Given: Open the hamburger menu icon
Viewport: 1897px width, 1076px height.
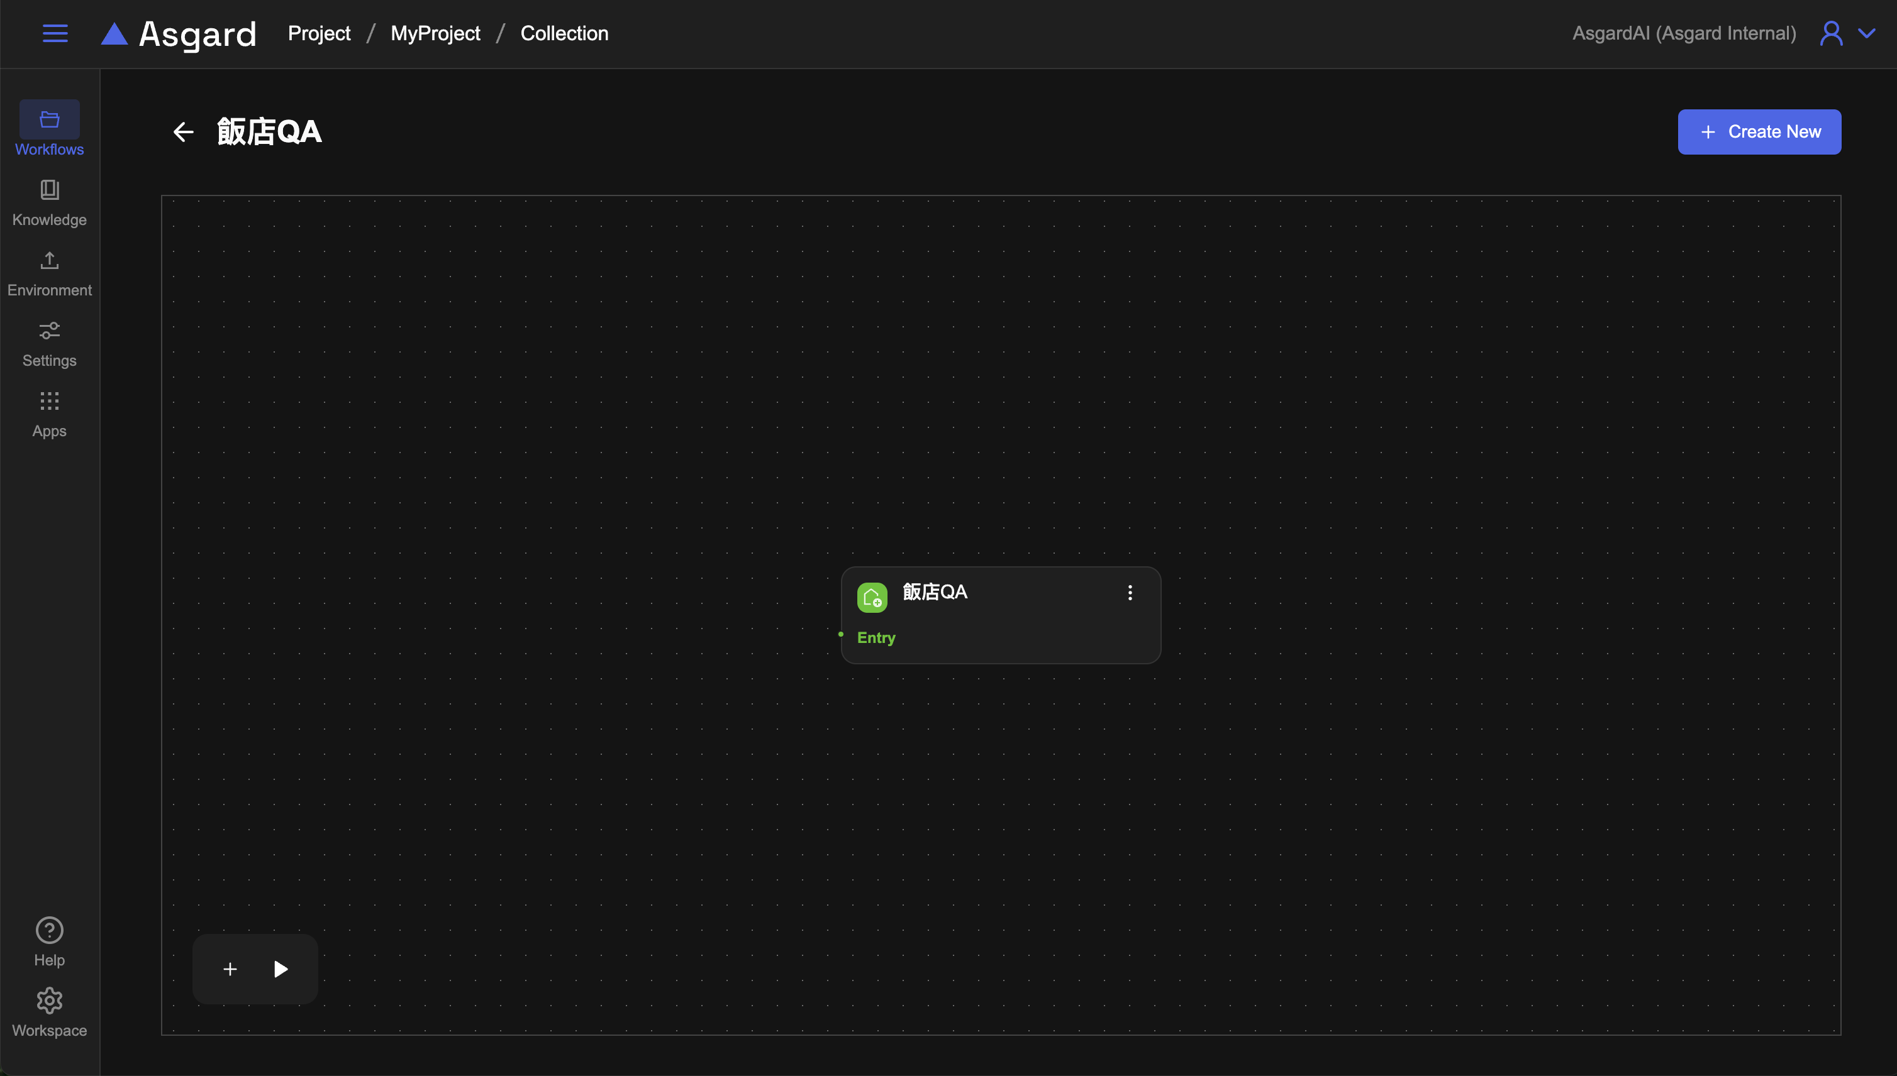Looking at the screenshot, I should click(55, 33).
